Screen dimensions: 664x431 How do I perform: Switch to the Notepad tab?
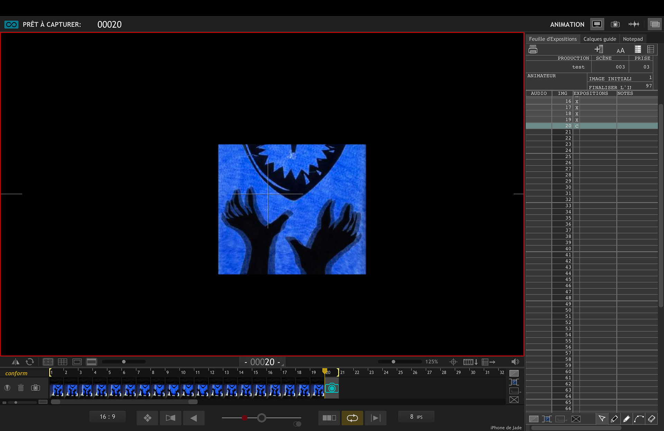[633, 39]
